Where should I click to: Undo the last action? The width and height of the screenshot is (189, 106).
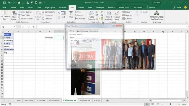click(x=9, y=3)
